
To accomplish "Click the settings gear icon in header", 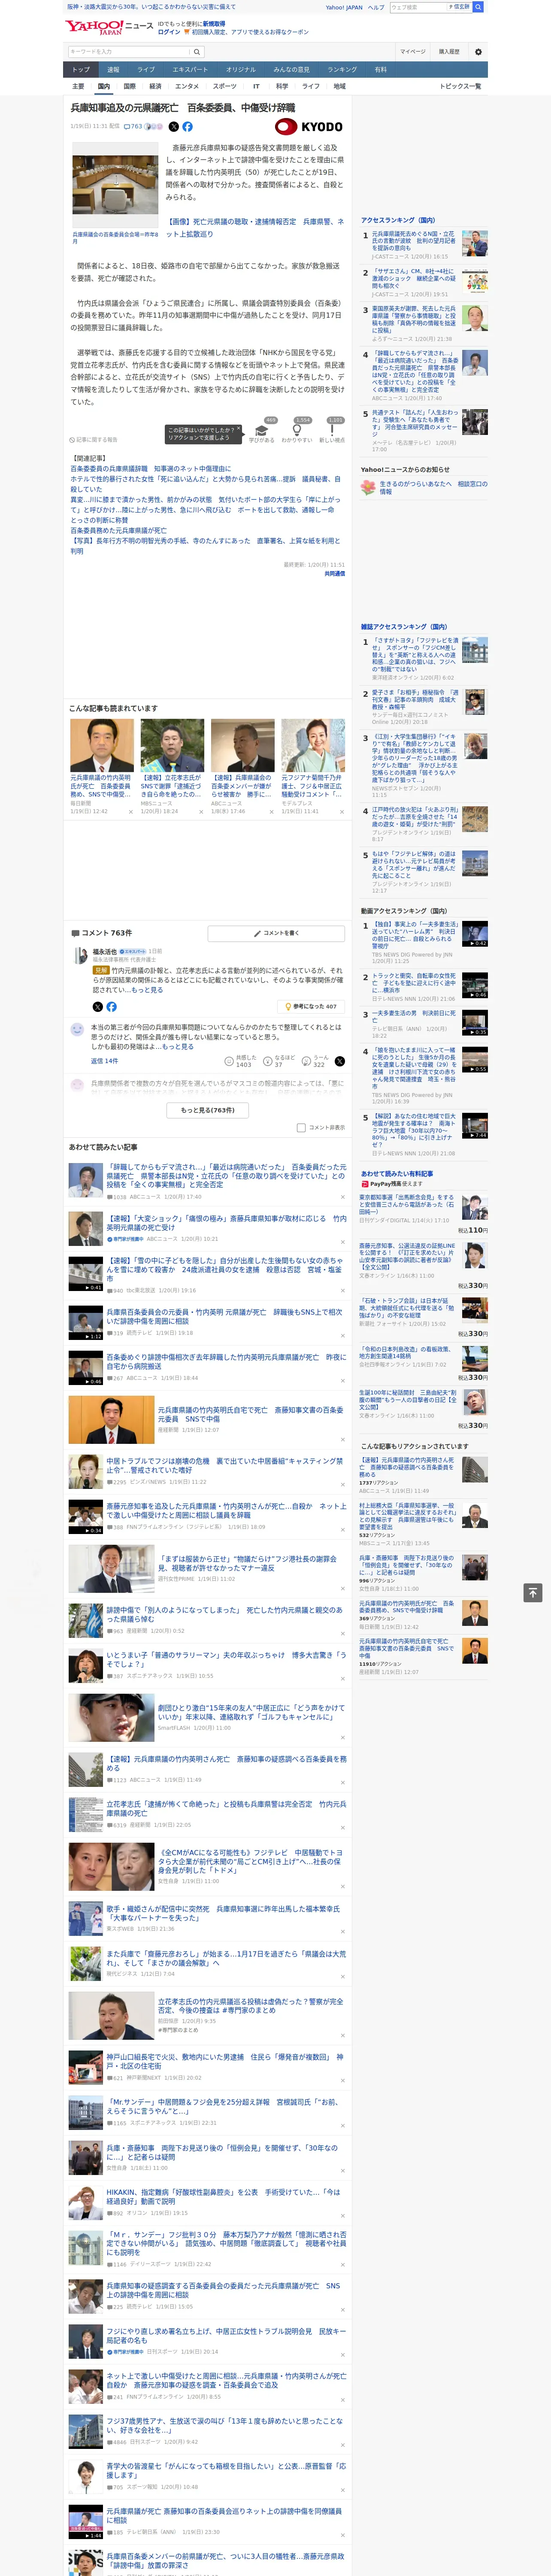I will tap(478, 51).
